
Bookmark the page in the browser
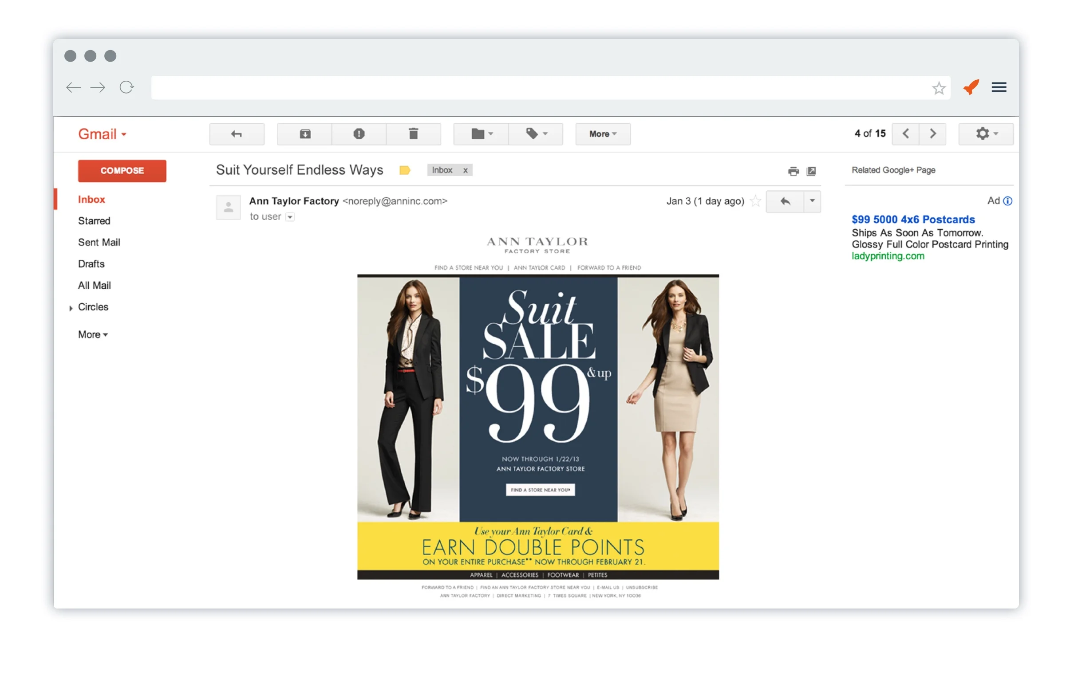point(938,87)
